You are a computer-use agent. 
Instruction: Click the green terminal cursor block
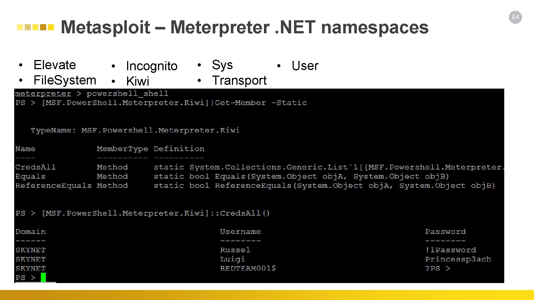(43, 277)
